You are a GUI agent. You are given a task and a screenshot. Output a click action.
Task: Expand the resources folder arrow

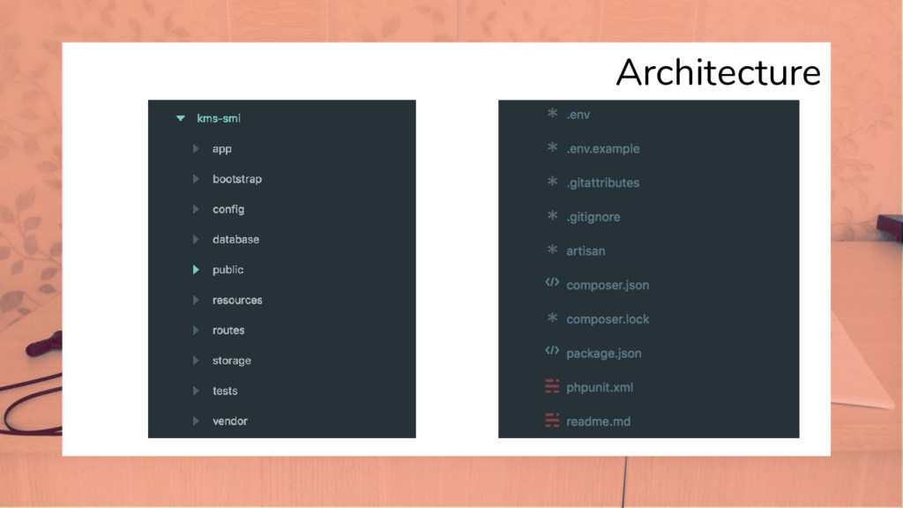tap(196, 300)
